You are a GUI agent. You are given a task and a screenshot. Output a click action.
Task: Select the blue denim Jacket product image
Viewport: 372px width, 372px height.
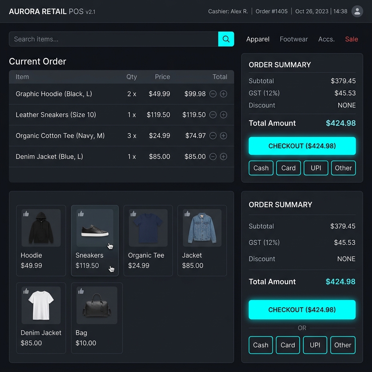tap(202, 228)
